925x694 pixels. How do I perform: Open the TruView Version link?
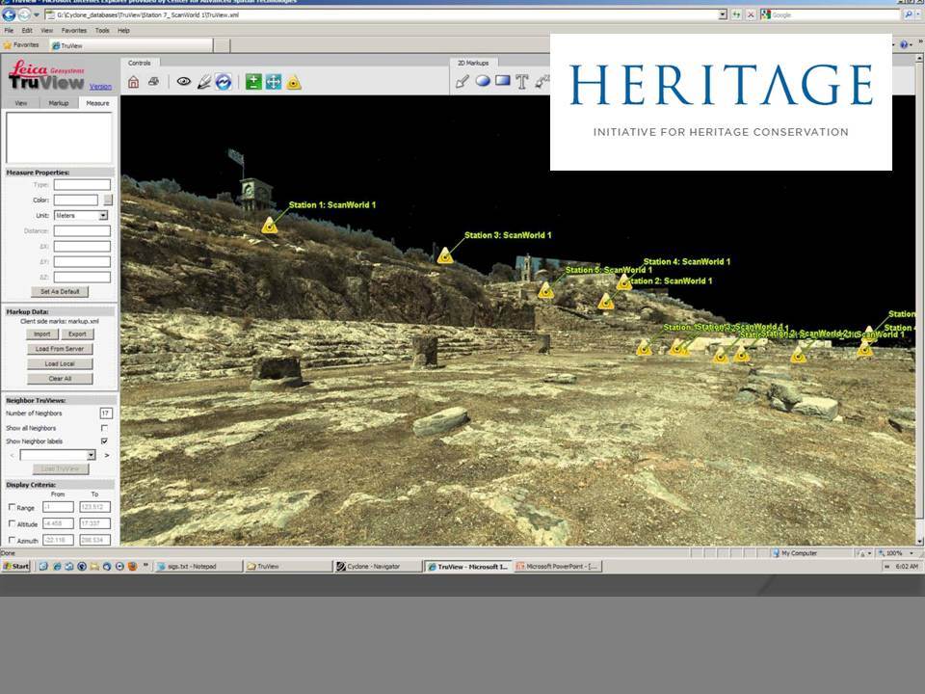click(x=100, y=87)
